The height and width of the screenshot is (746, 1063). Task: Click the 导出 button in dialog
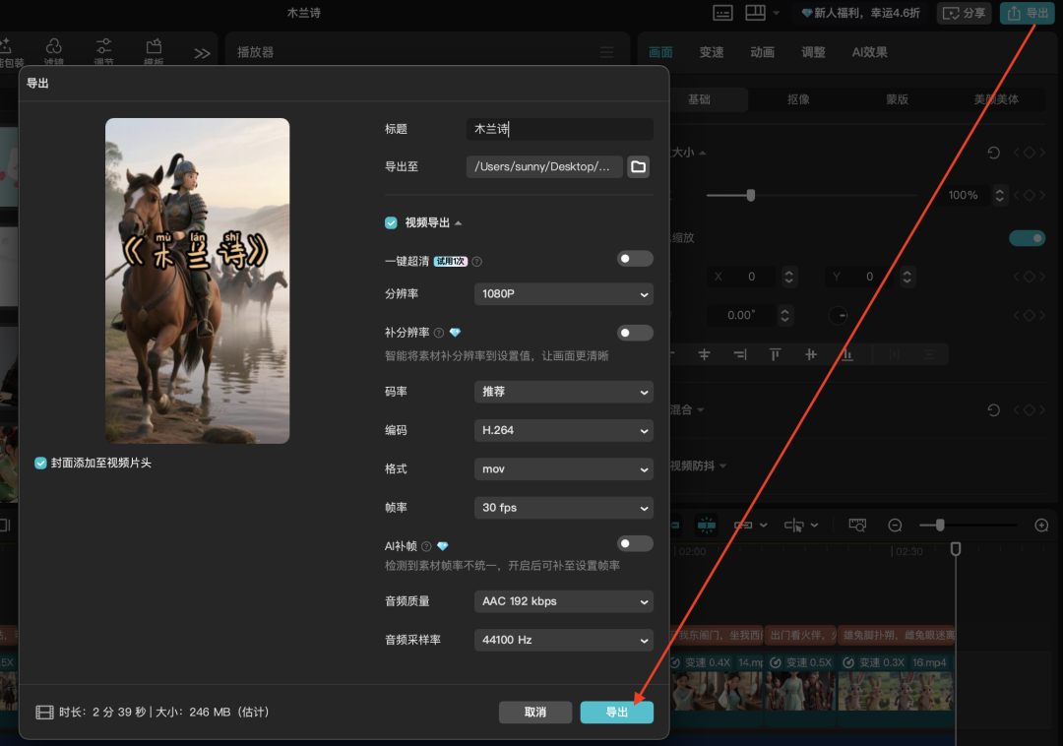point(616,712)
